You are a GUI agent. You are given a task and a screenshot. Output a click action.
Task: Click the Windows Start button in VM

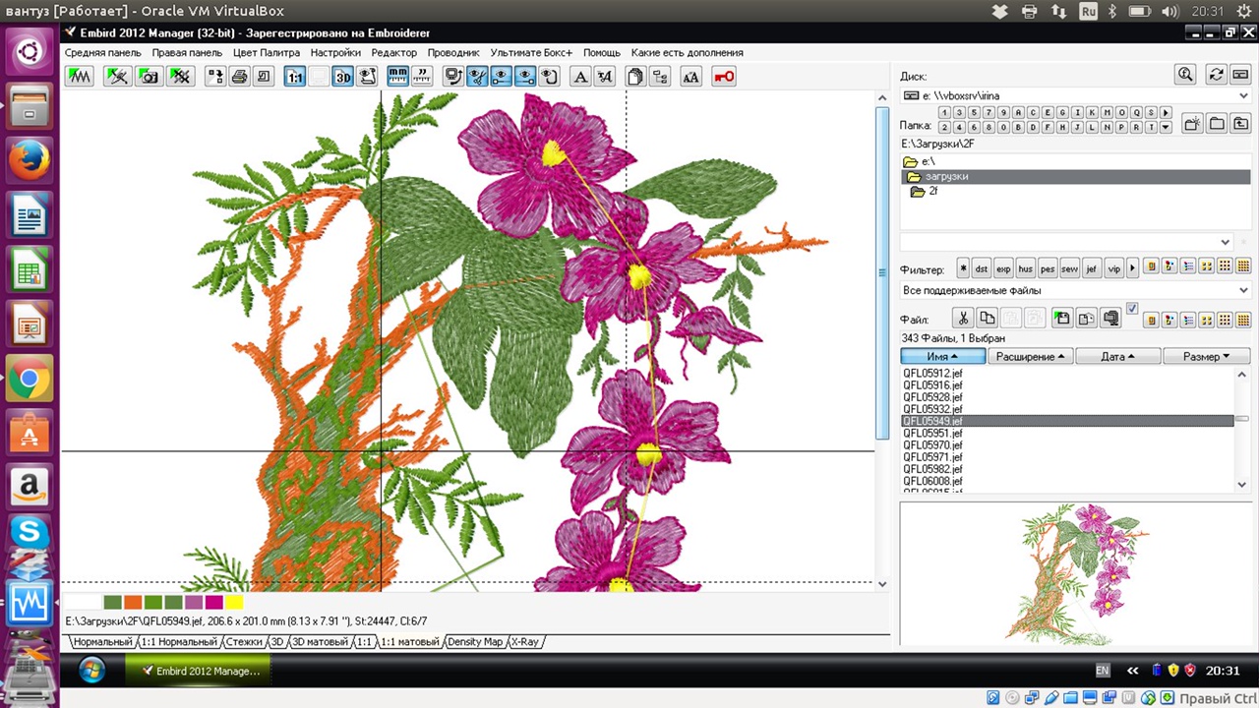pyautogui.click(x=91, y=671)
